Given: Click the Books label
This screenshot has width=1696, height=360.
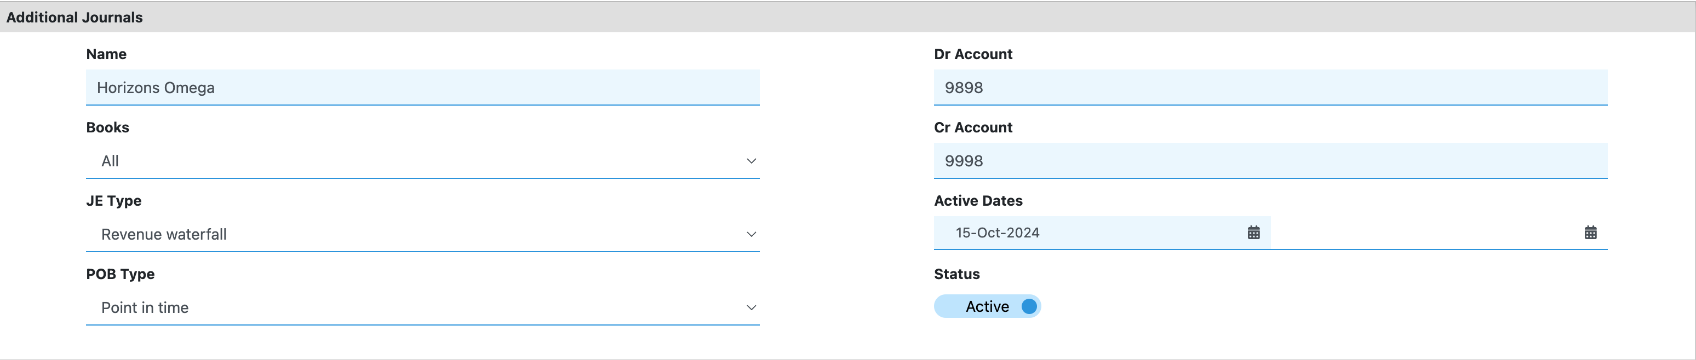Looking at the screenshot, I should [x=108, y=127].
